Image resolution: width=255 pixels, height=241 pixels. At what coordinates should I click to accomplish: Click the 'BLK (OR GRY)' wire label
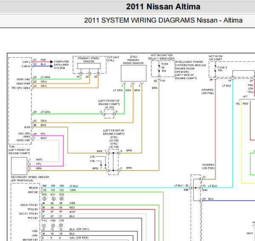tap(79, 230)
